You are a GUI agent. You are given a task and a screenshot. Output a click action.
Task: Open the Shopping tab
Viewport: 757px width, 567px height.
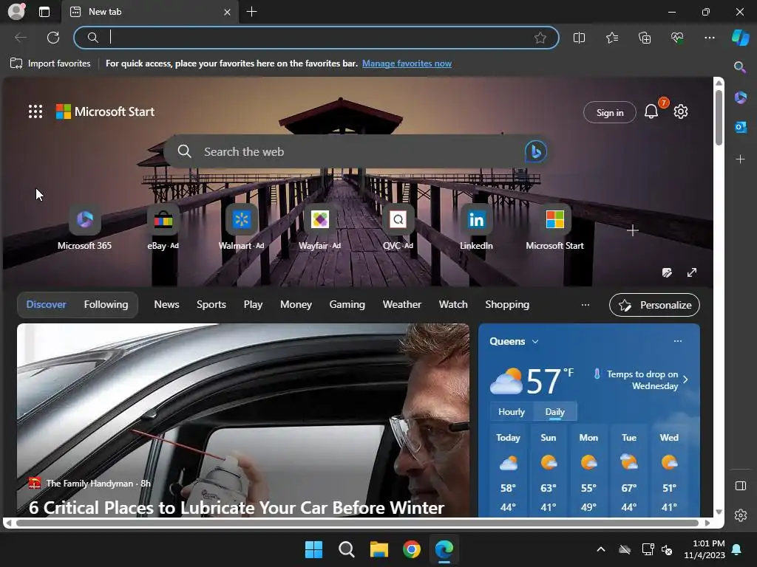507,304
